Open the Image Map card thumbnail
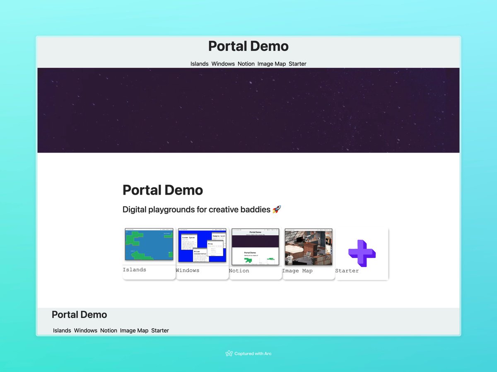The height and width of the screenshot is (372, 497). tap(308, 247)
